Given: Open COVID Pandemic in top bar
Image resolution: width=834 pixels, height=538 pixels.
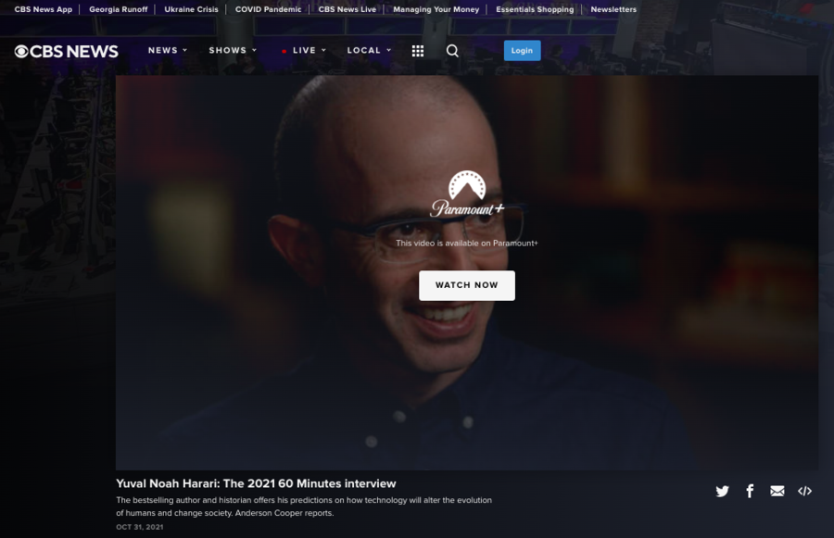Looking at the screenshot, I should click(x=268, y=9).
